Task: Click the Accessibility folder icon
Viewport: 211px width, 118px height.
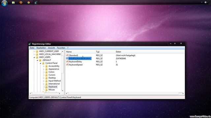Action: [x=46, y=66]
